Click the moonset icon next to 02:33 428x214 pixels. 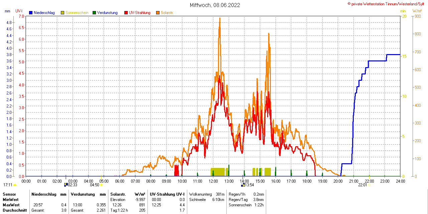pos(66,185)
